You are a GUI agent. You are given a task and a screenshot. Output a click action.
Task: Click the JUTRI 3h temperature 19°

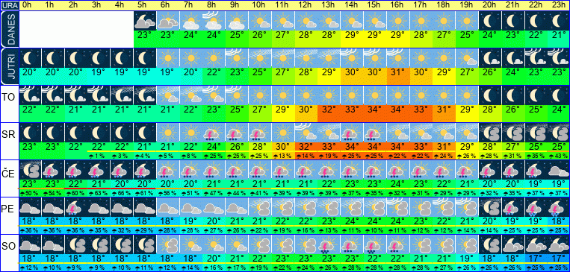coord(99,72)
